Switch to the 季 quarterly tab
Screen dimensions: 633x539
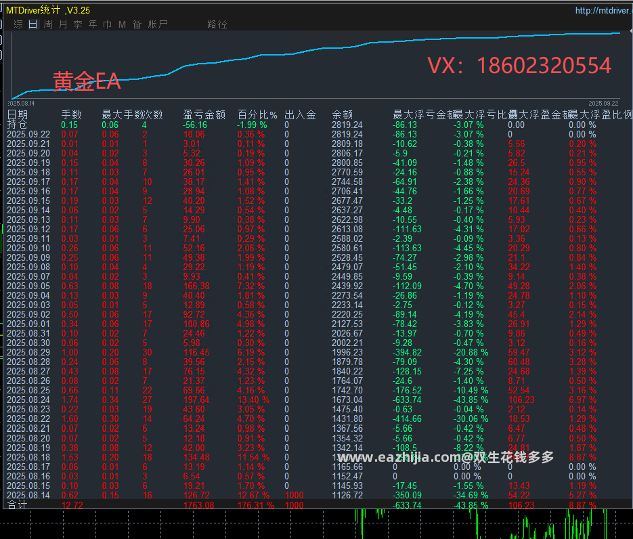coord(78,24)
